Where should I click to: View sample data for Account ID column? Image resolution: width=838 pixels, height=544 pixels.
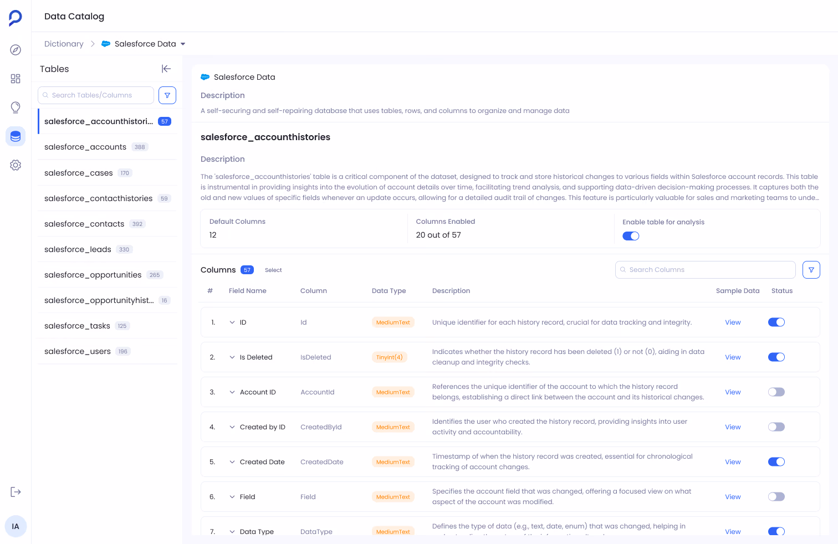(x=733, y=392)
